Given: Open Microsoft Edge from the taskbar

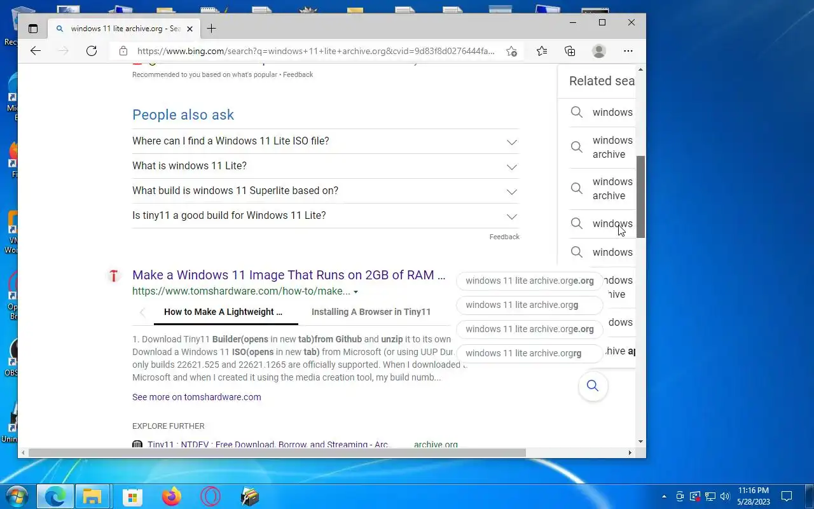Looking at the screenshot, I should click(x=55, y=496).
